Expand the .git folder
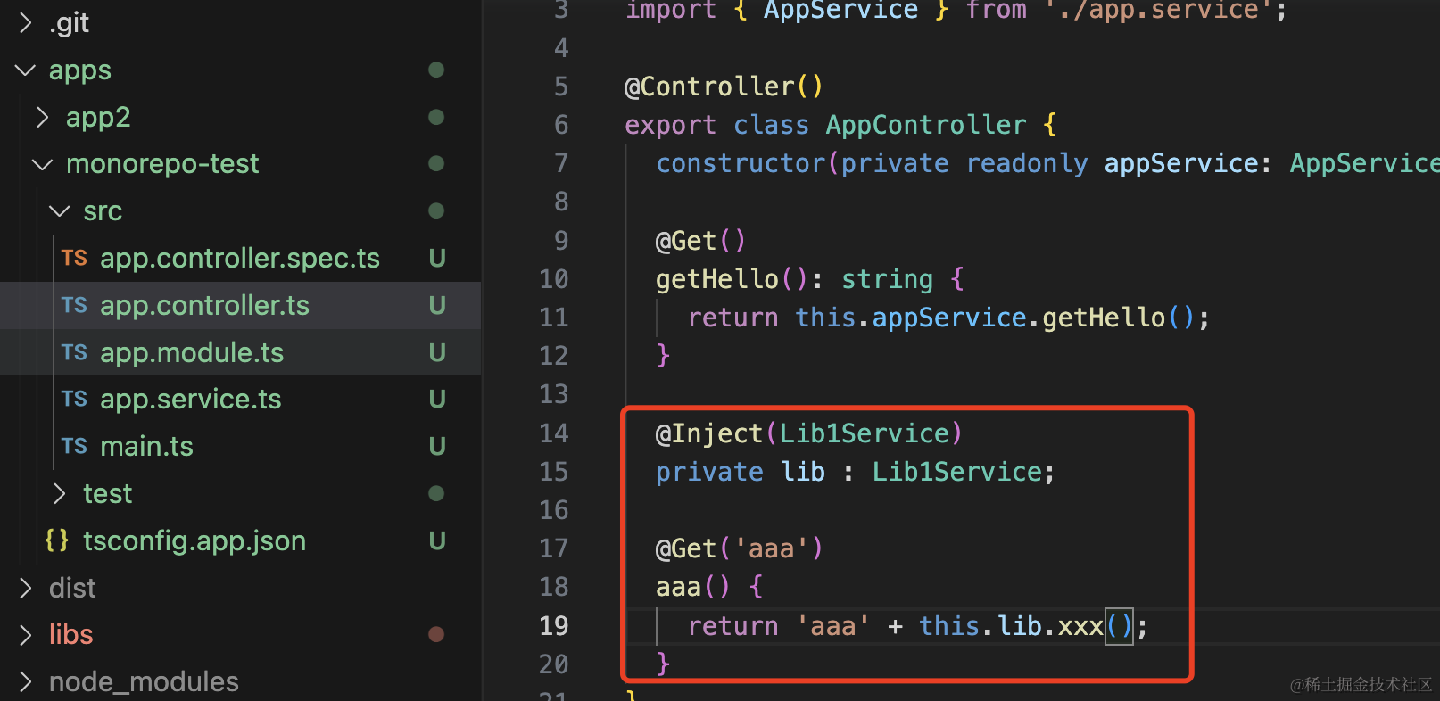1440x701 pixels. (x=26, y=23)
